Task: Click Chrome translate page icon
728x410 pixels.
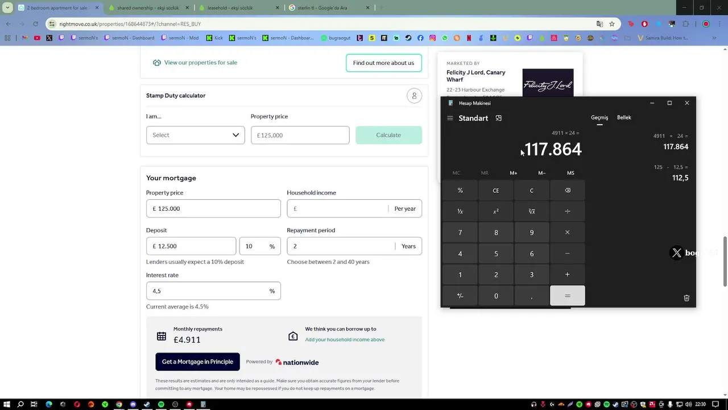Action: click(x=599, y=24)
